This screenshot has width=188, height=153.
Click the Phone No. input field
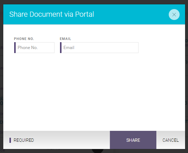click(34, 48)
